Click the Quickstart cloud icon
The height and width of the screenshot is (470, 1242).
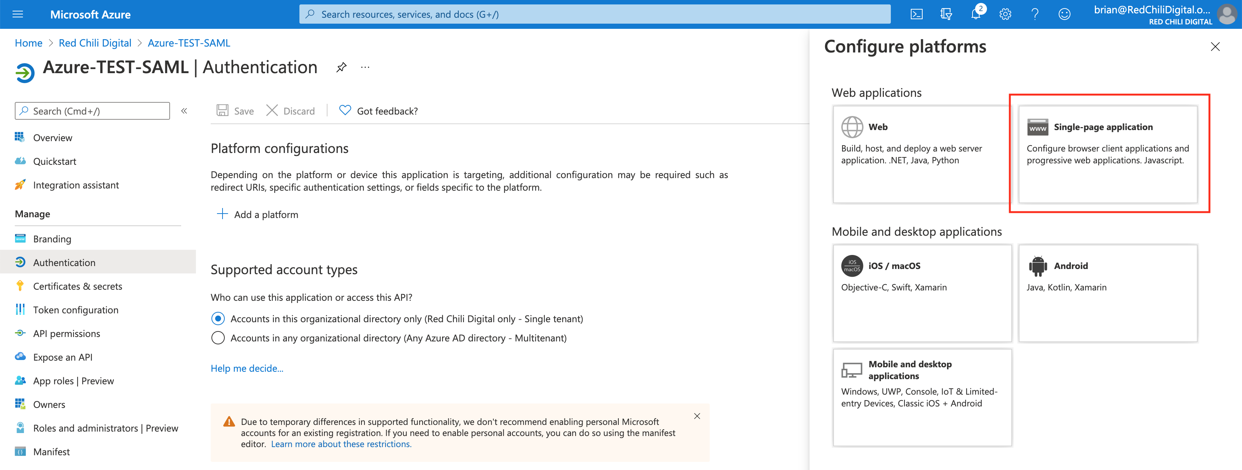pos(20,161)
